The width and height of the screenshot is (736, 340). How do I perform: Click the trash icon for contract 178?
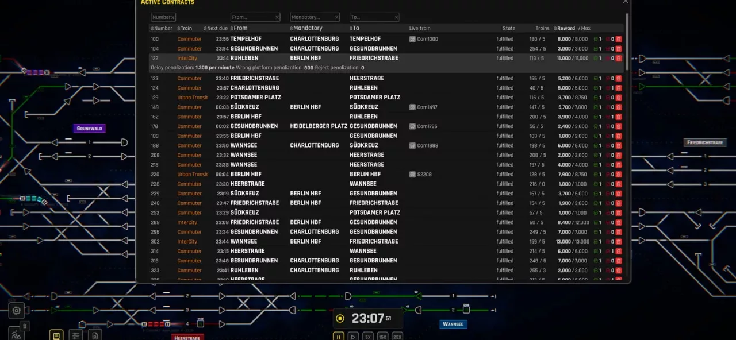[619, 126]
